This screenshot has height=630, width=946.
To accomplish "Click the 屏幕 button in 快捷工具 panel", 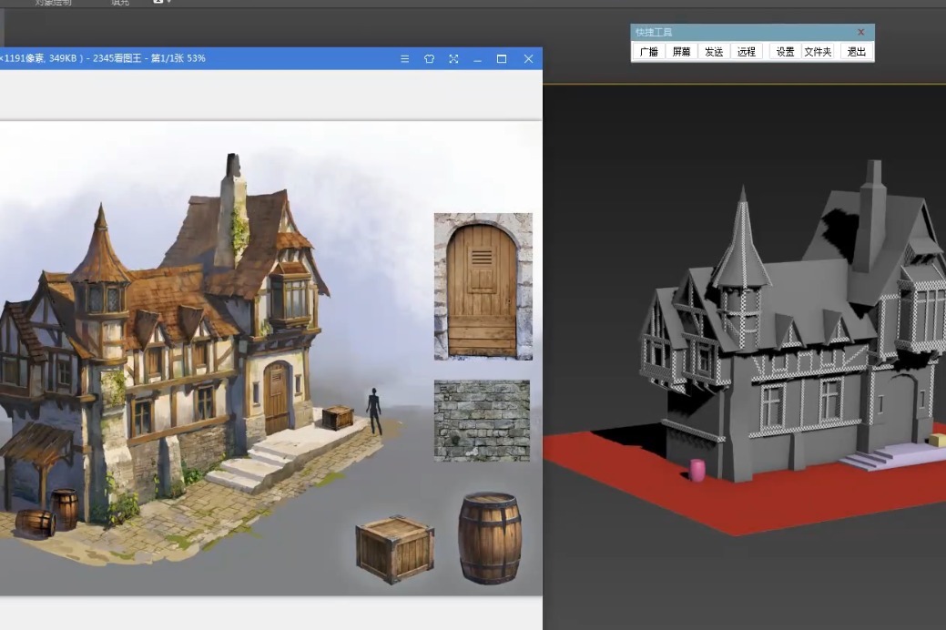I will (x=681, y=52).
